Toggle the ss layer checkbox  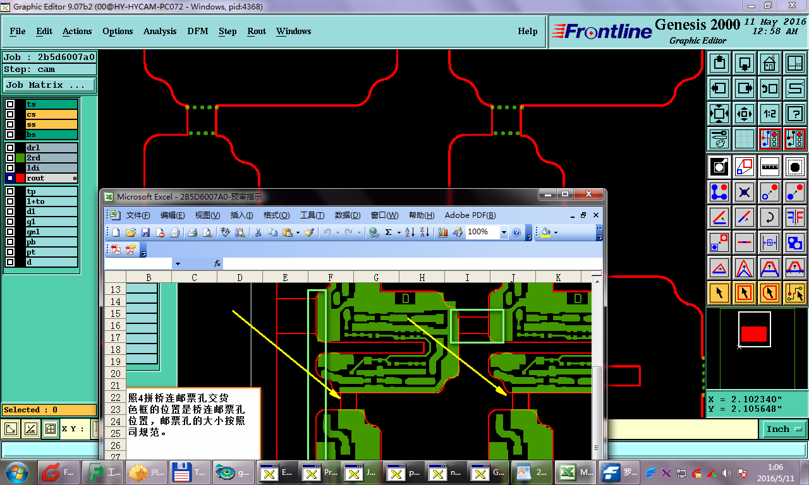tap(10, 124)
